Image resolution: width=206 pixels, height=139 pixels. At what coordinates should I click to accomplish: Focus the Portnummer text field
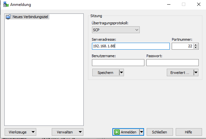182,46
